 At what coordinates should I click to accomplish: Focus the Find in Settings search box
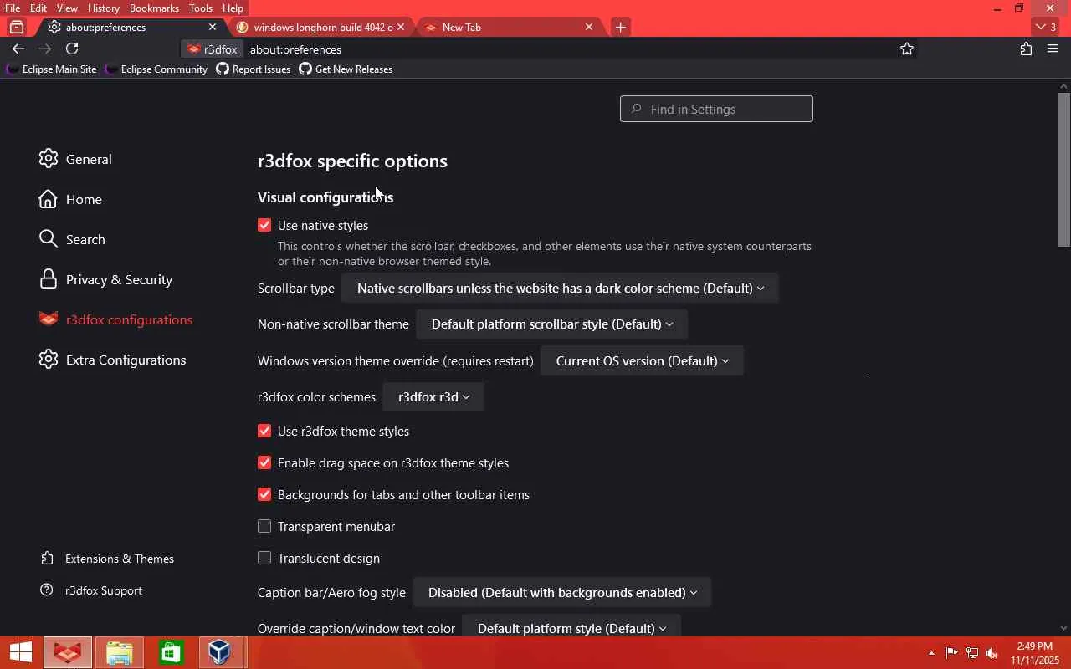tap(716, 110)
